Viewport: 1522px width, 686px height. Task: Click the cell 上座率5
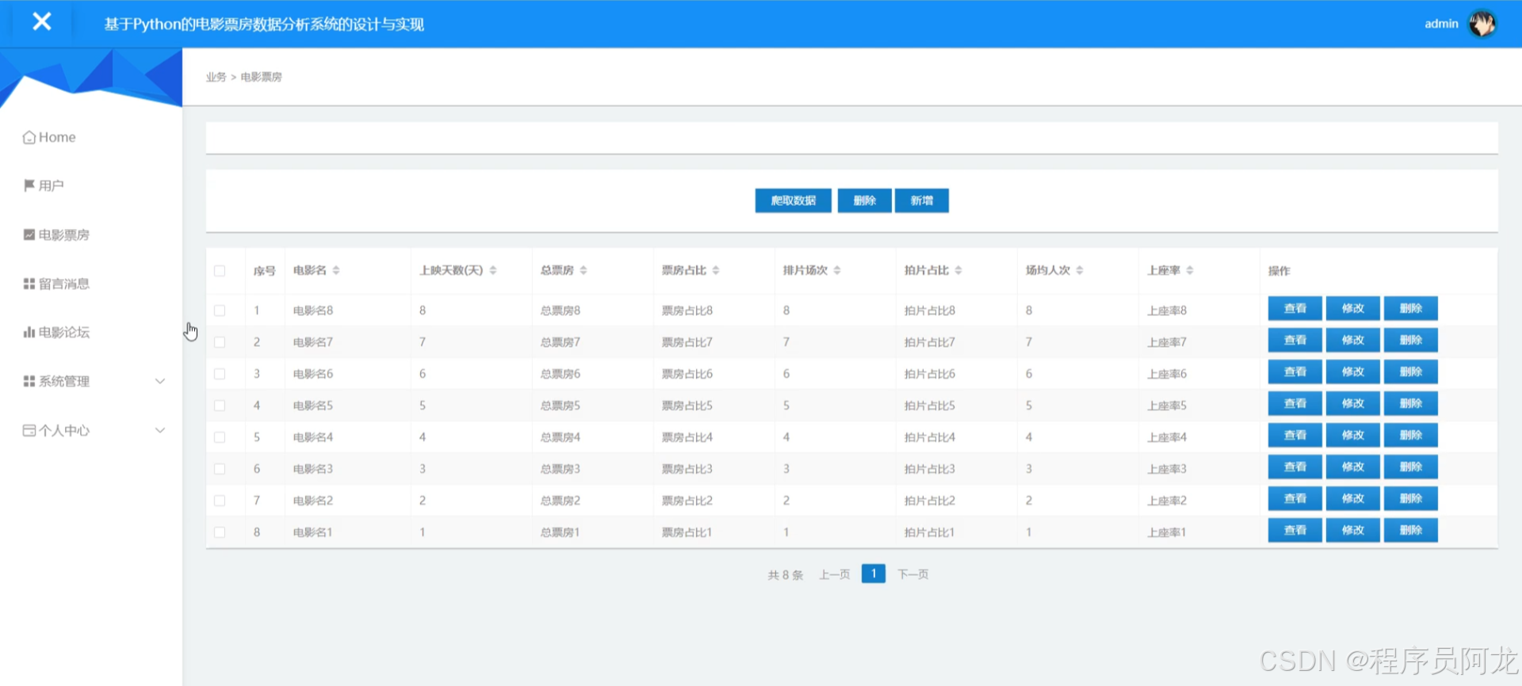click(1167, 406)
